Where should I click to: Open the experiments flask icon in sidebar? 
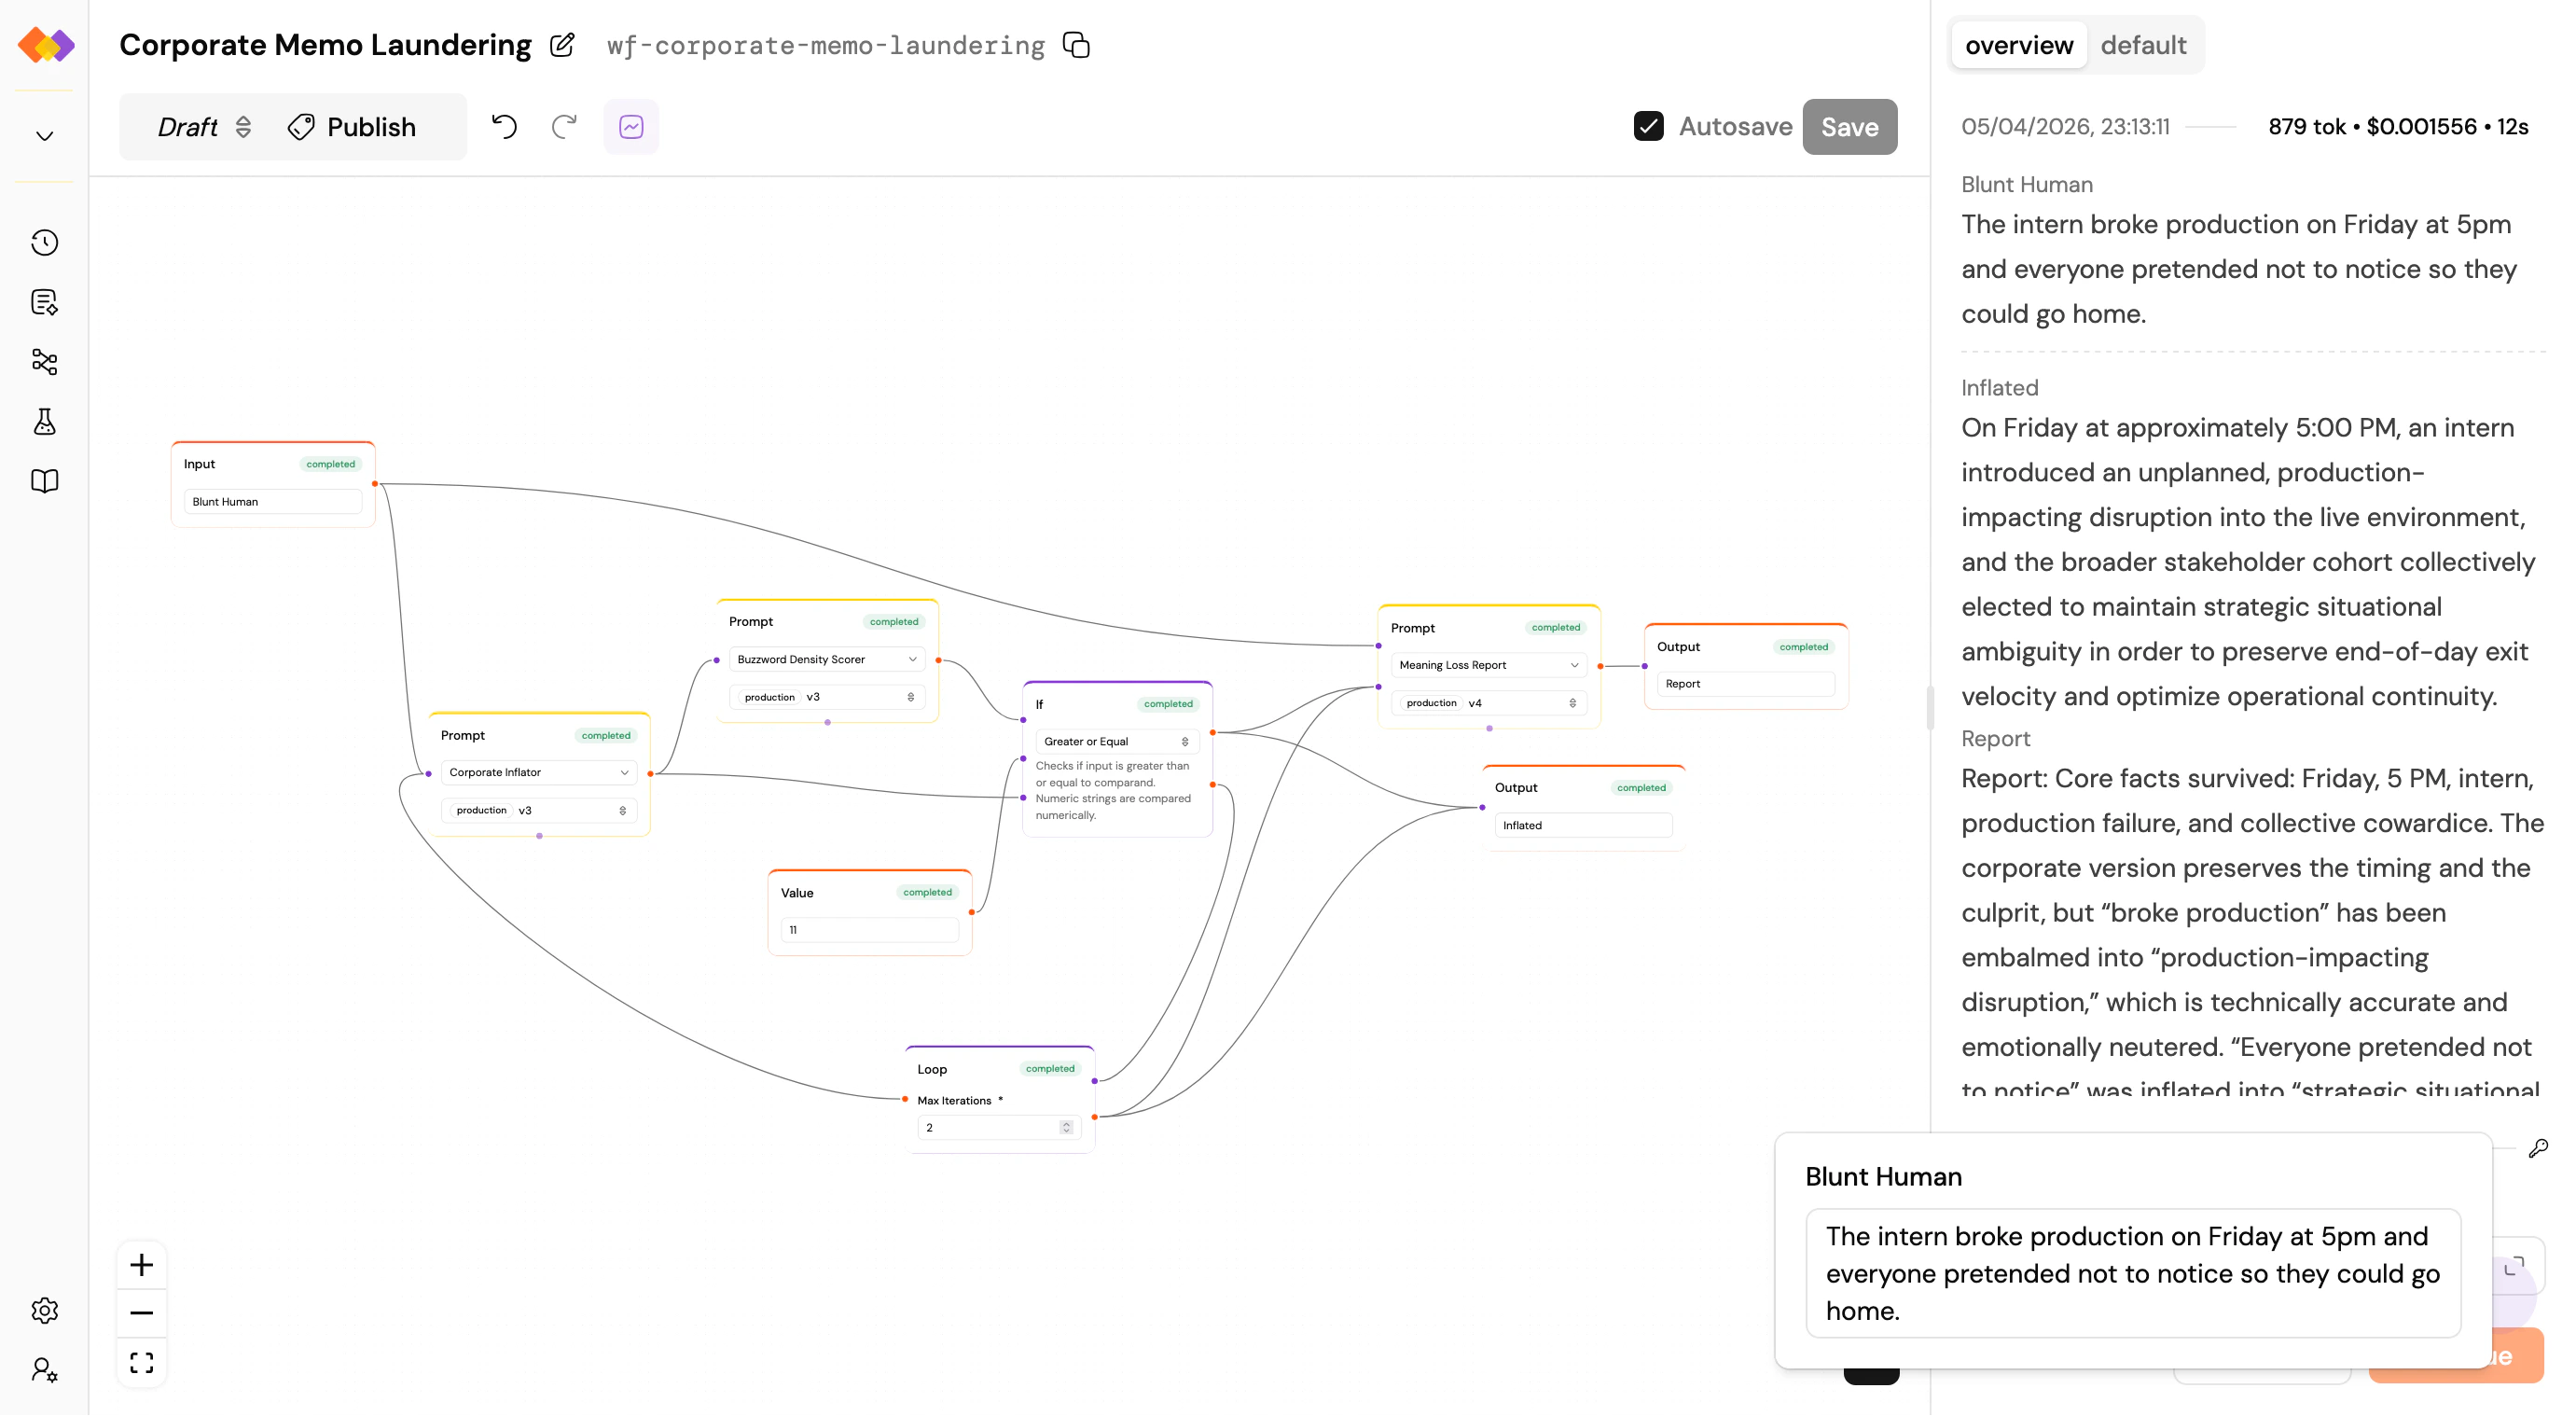coord(45,422)
